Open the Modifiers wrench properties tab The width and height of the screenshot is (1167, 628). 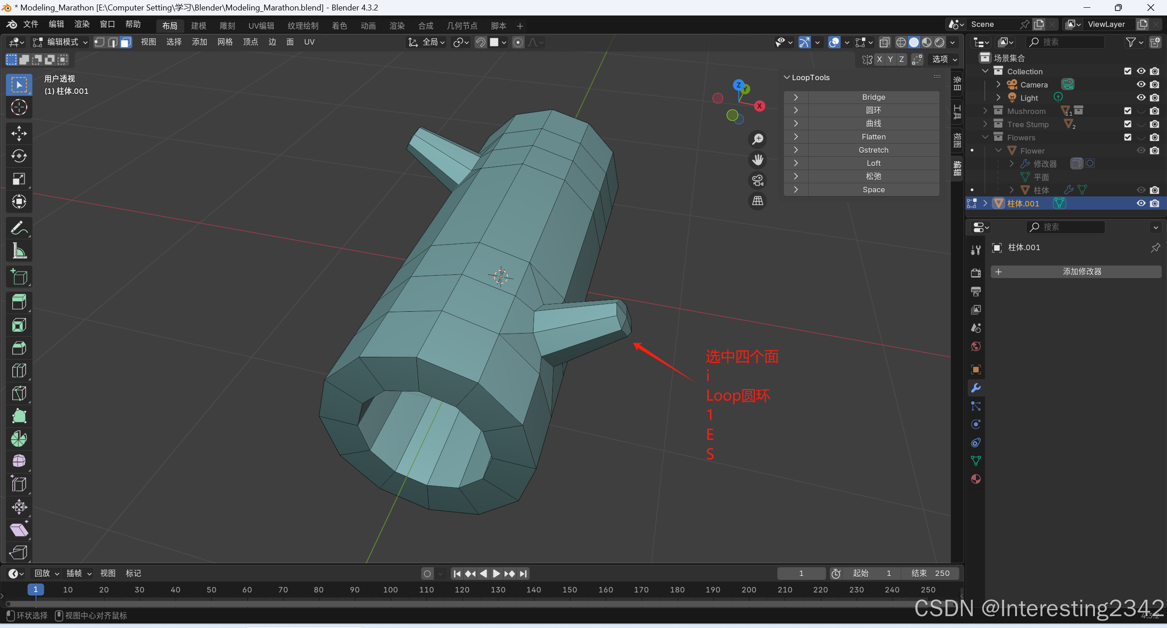tap(976, 388)
